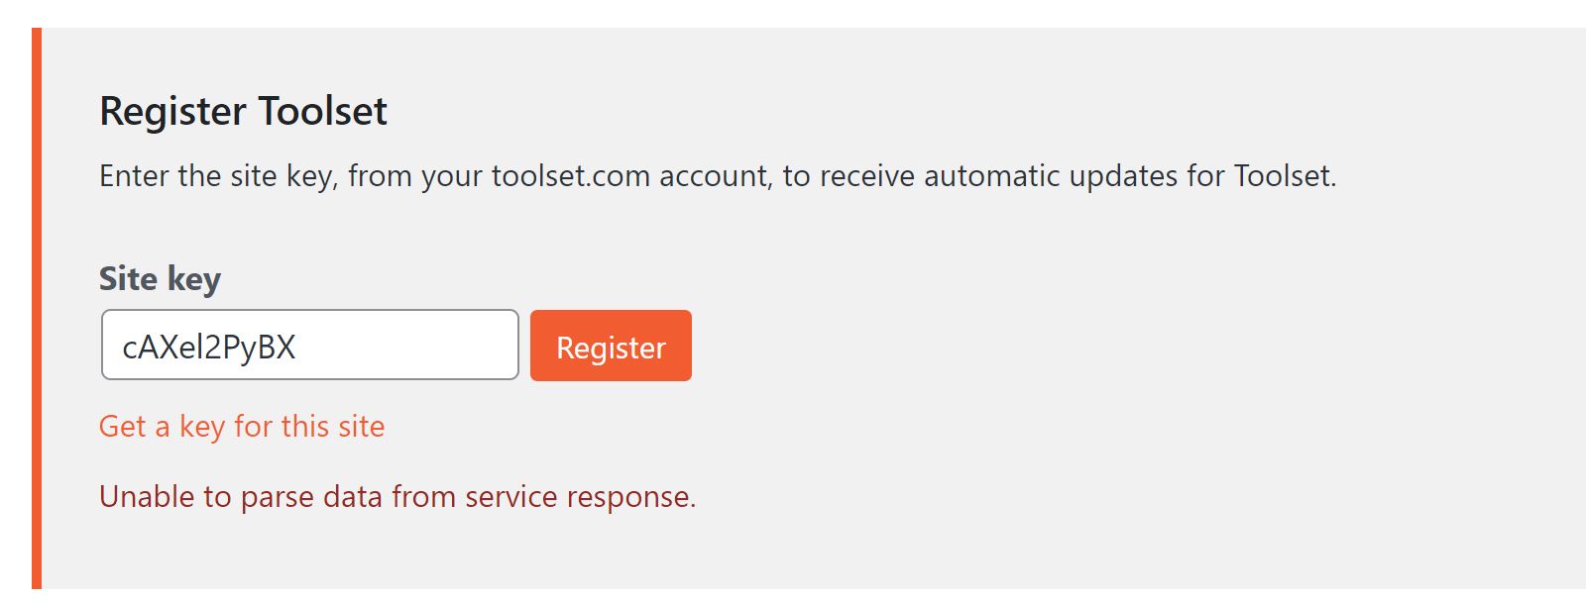Place cursor in the cAXel2PyBX text
1586x602 pixels.
(x=209, y=347)
